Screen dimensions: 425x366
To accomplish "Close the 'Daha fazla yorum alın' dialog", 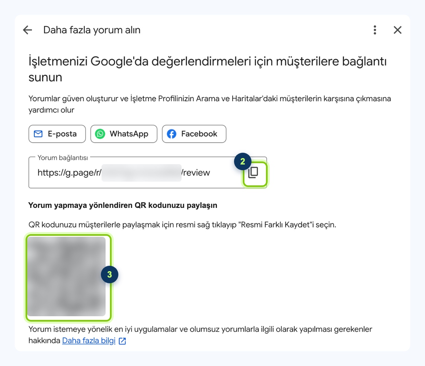I will pyautogui.click(x=398, y=30).
